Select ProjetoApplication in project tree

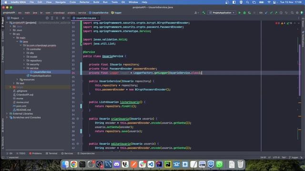(40, 76)
